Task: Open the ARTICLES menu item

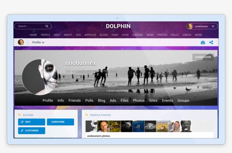Action: click(x=90, y=35)
